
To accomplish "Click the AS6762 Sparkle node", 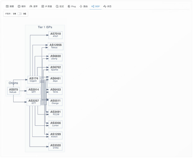I will pos(56,69).
